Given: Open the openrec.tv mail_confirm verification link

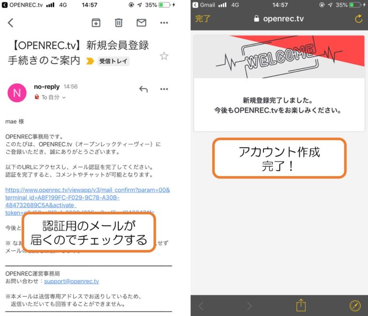Looking at the screenshot, I should [x=87, y=201].
